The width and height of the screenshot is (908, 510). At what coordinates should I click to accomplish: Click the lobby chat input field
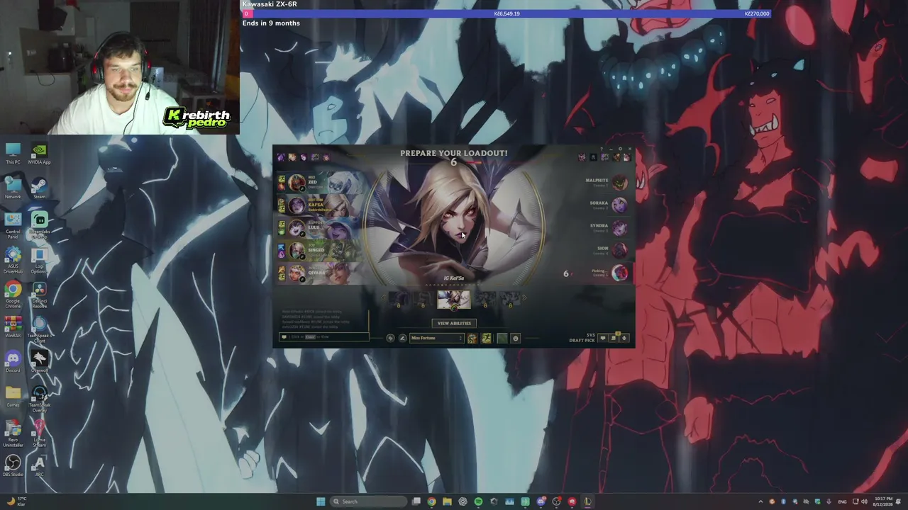324,337
